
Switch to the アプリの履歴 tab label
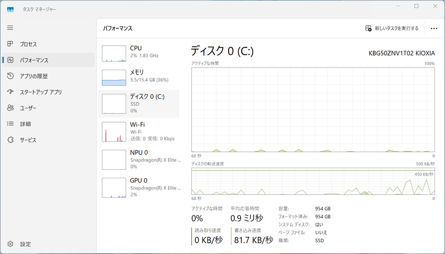[x=34, y=76]
